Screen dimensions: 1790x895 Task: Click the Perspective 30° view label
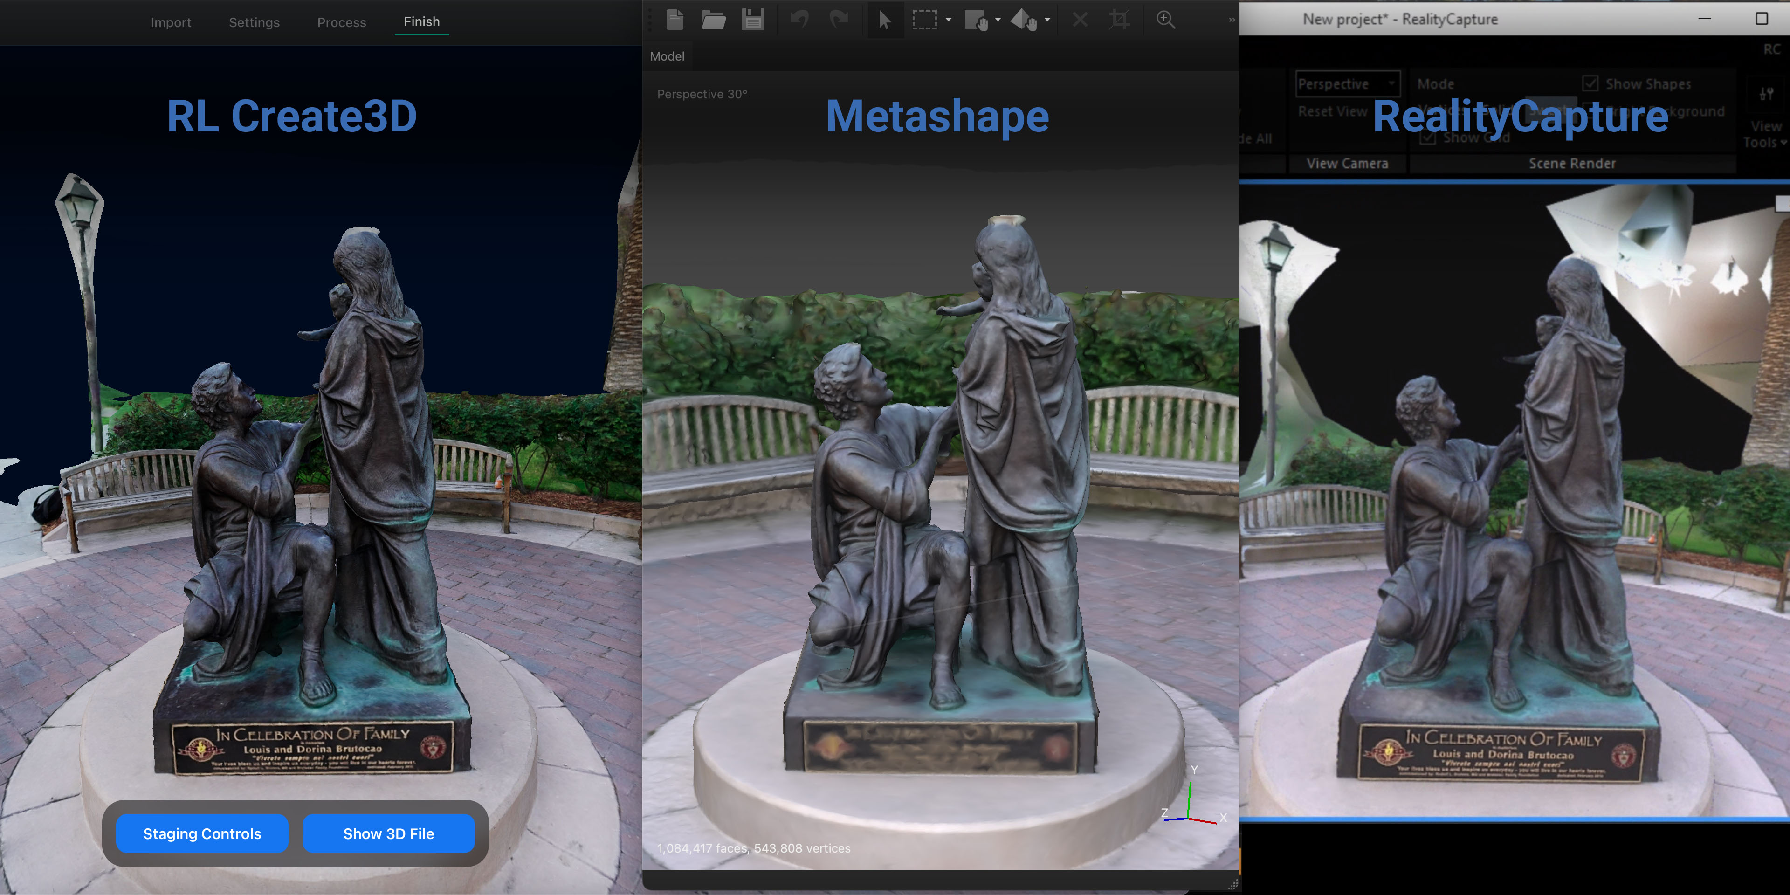(x=702, y=95)
